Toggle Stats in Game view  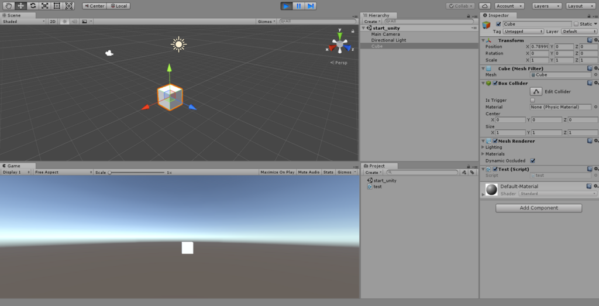pos(328,172)
